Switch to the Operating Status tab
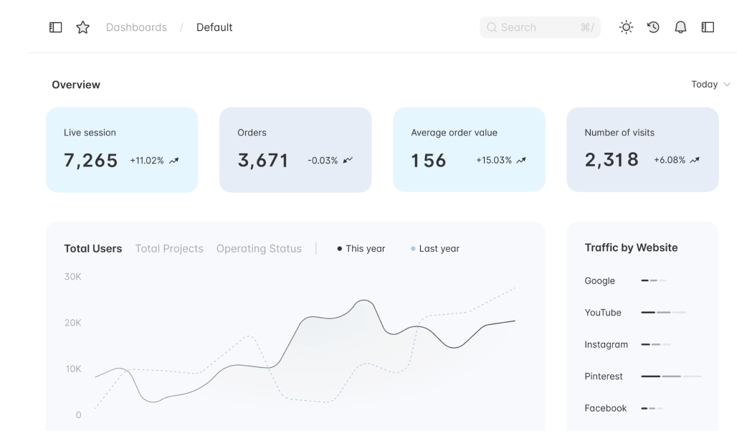 point(259,249)
